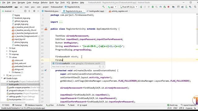The image size is (198, 111).
Task: Open the Terminal tool window
Action: point(17,105)
